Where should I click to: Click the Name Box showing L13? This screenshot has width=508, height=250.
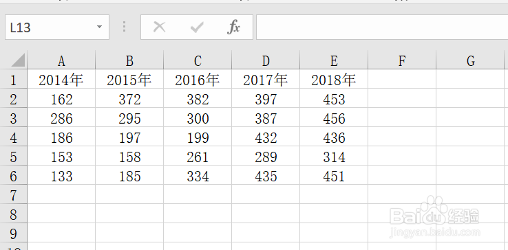[x=57, y=27]
